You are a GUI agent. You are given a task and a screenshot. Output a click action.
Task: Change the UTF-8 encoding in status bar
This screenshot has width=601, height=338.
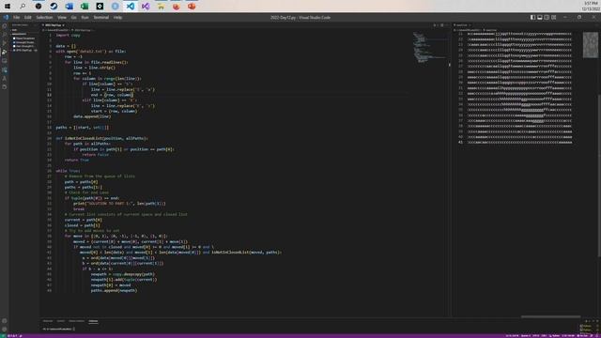pyautogui.click(x=536, y=336)
